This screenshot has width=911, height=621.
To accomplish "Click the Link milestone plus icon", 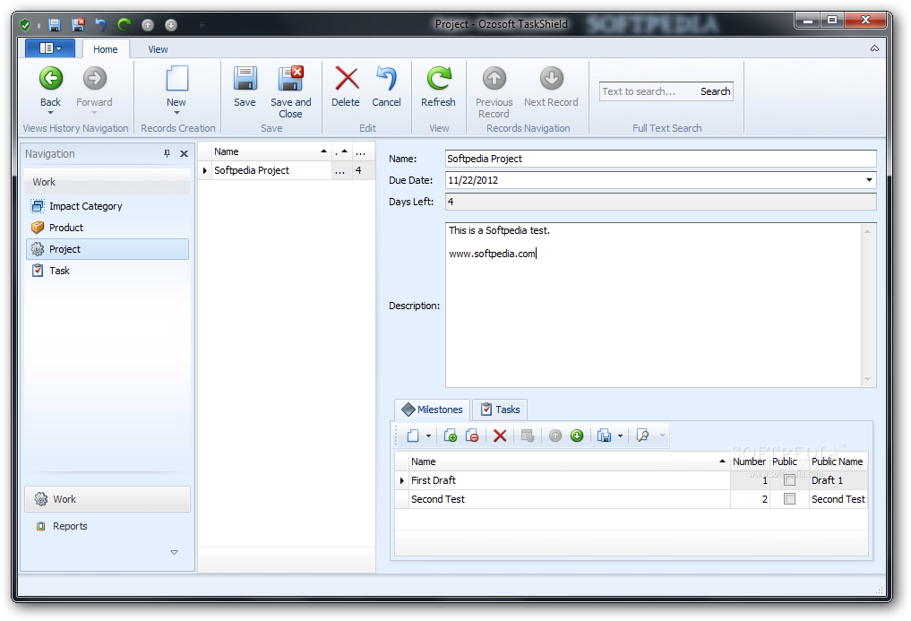I will click(451, 436).
